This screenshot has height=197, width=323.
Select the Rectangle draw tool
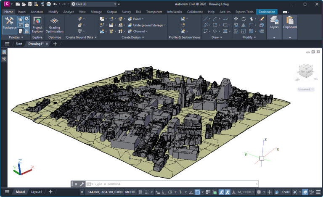tap(225, 25)
